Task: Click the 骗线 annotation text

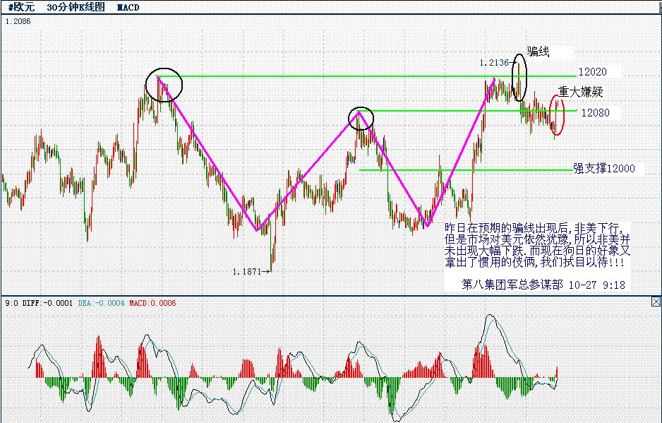Action: pyautogui.click(x=538, y=52)
